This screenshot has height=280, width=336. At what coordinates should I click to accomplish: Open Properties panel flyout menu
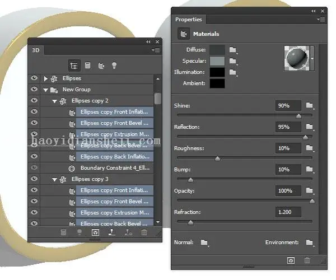(321, 20)
